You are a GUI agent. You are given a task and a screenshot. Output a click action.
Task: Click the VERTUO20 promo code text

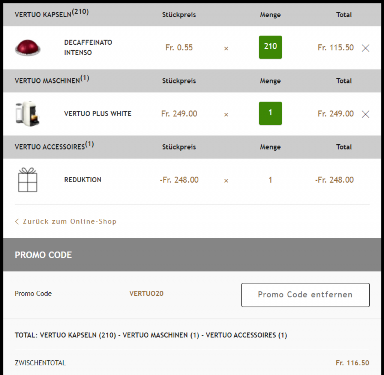(x=146, y=293)
